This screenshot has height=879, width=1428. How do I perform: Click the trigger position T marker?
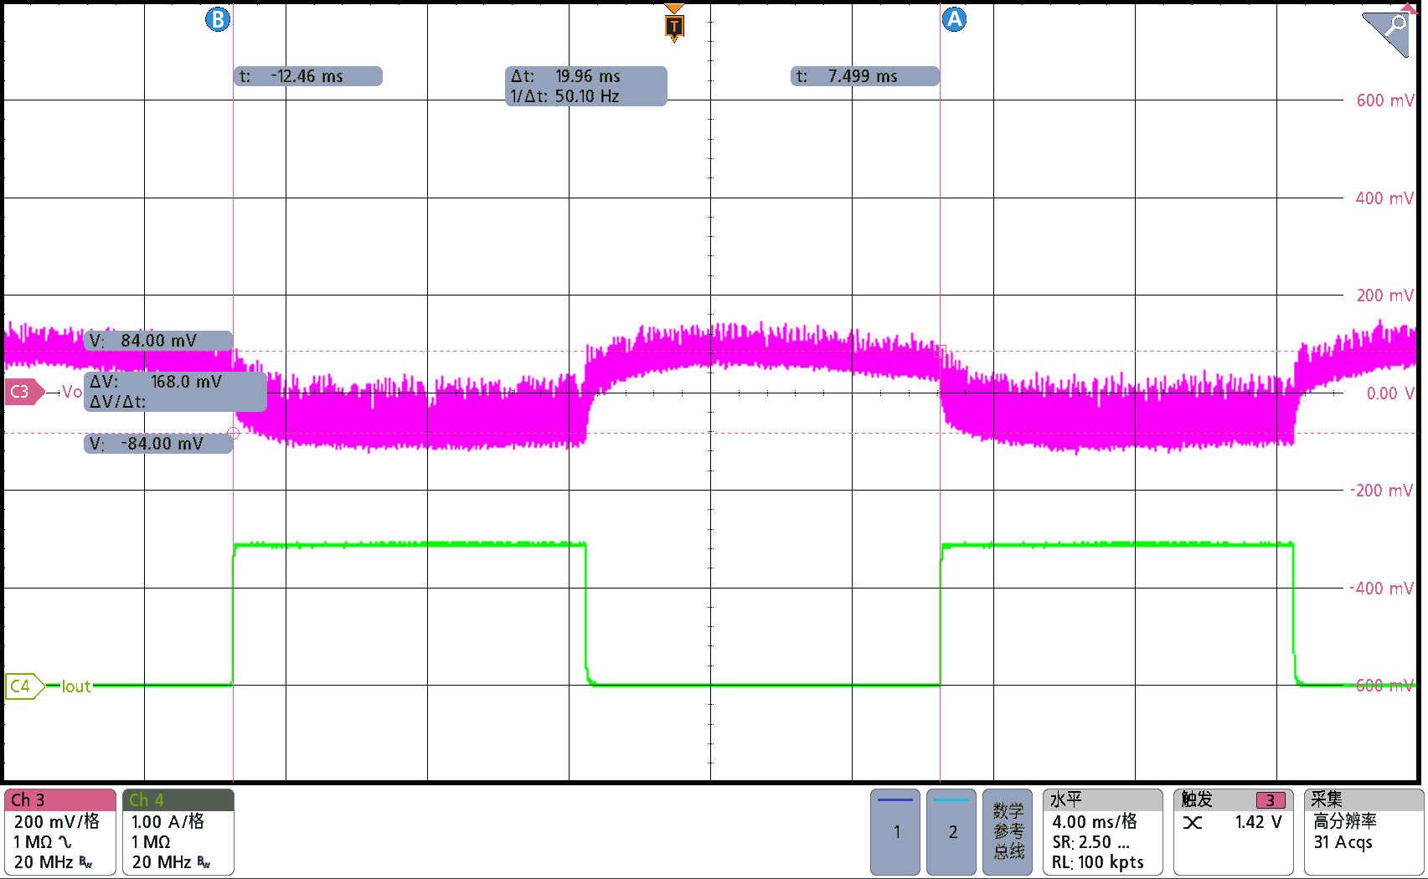click(674, 25)
